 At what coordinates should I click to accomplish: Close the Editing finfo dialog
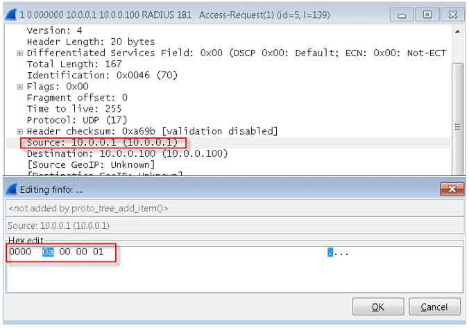pos(452,189)
